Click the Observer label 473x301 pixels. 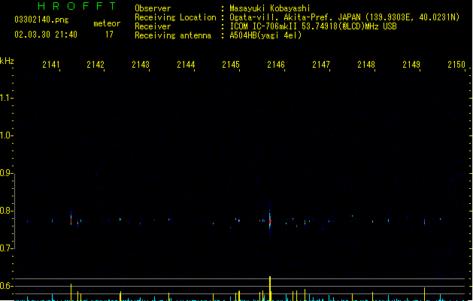pyautogui.click(x=153, y=8)
